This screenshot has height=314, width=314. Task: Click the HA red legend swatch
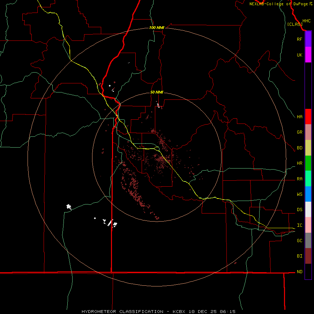(308, 117)
